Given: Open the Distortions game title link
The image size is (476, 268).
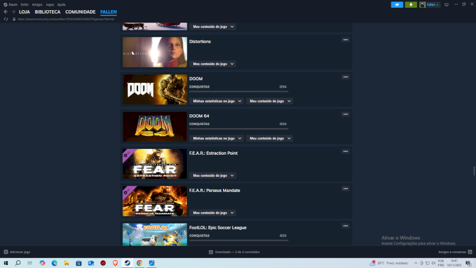Looking at the screenshot, I should click(x=200, y=41).
